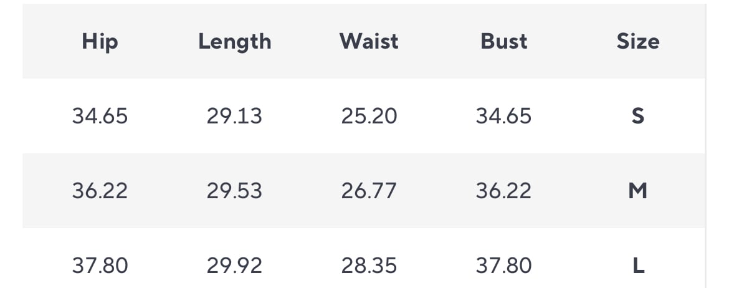Click the Hip column header

[x=100, y=42]
